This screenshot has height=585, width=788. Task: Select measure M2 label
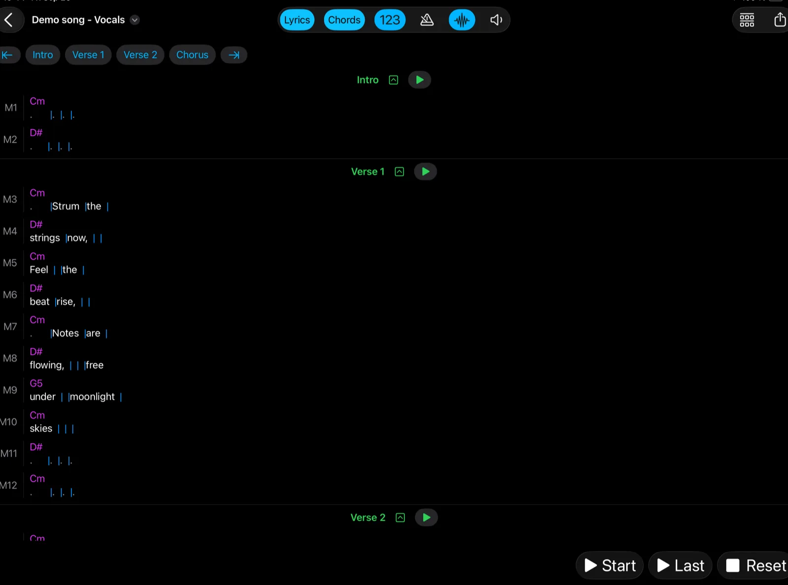pos(10,139)
